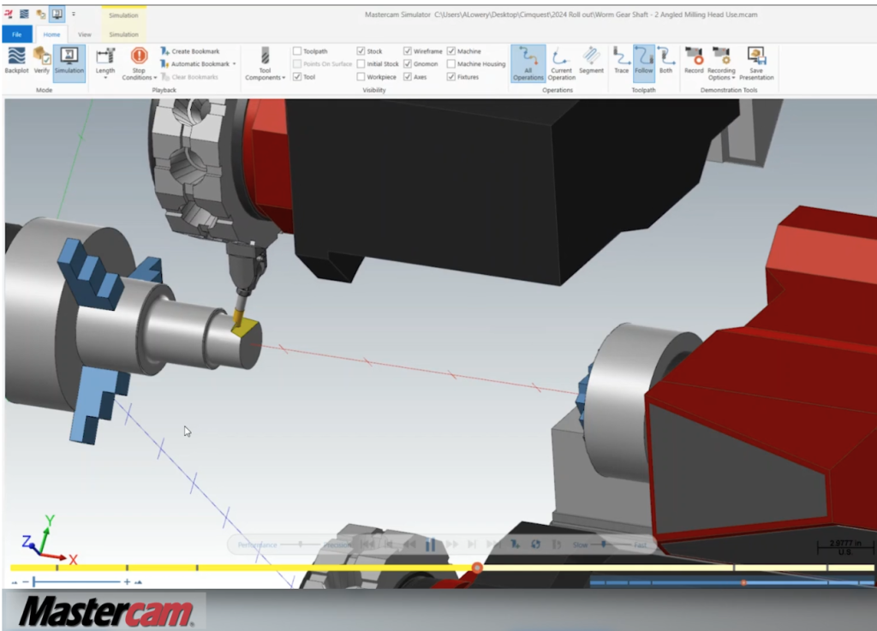Click the Recording Options icon
877x631 pixels.
[721, 56]
